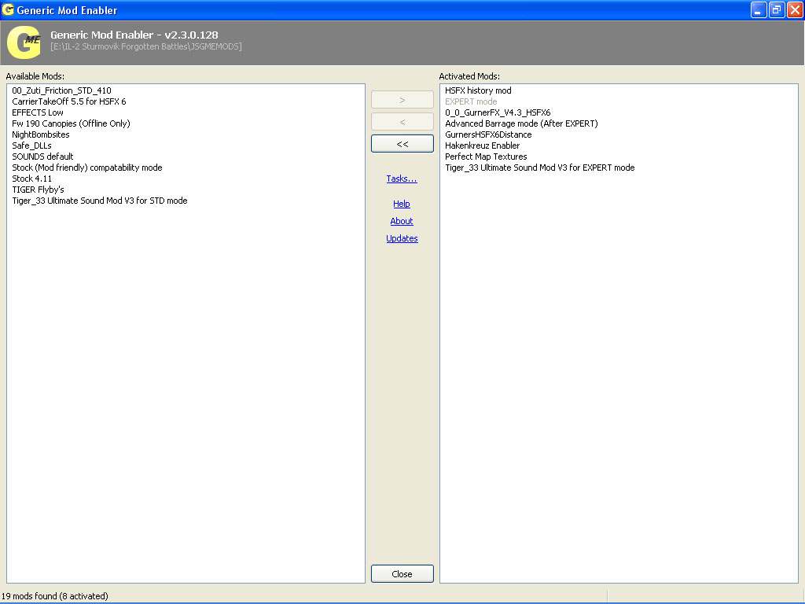Screen dimensions: 805x604
Task: Select Hakenkreuz Enabler activated mod
Action: pyautogui.click(x=482, y=145)
